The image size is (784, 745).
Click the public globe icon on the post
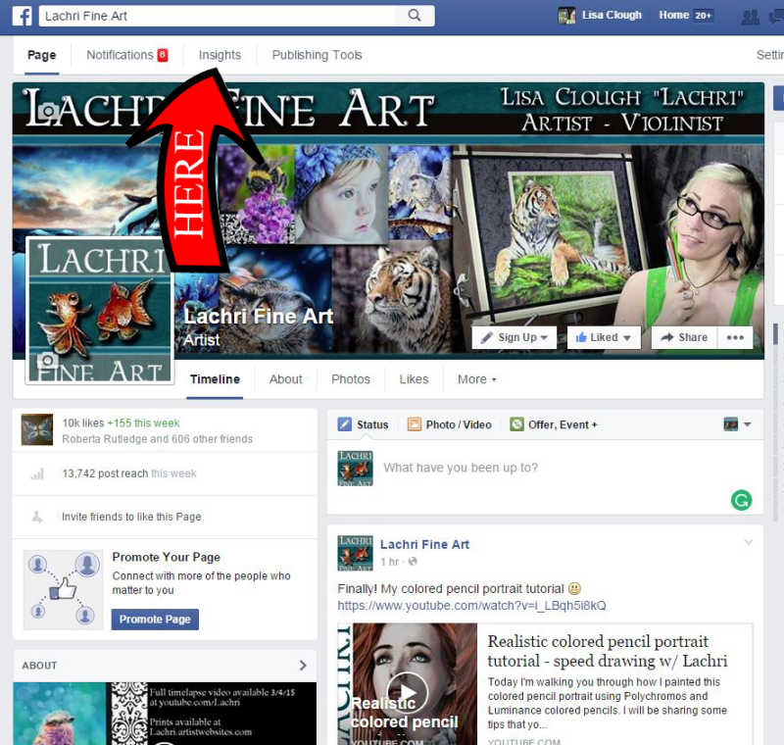point(413,562)
